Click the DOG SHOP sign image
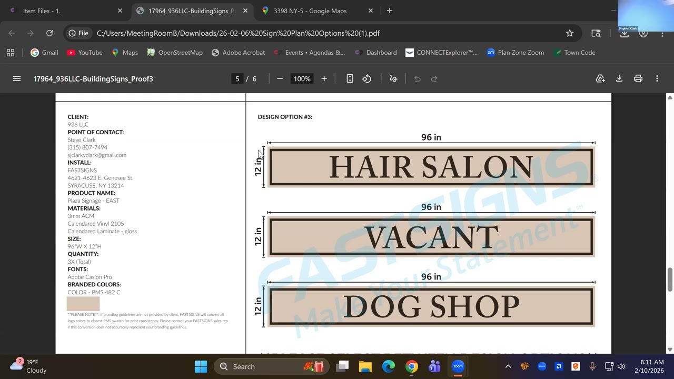This screenshot has height=379, width=674. [x=431, y=307]
